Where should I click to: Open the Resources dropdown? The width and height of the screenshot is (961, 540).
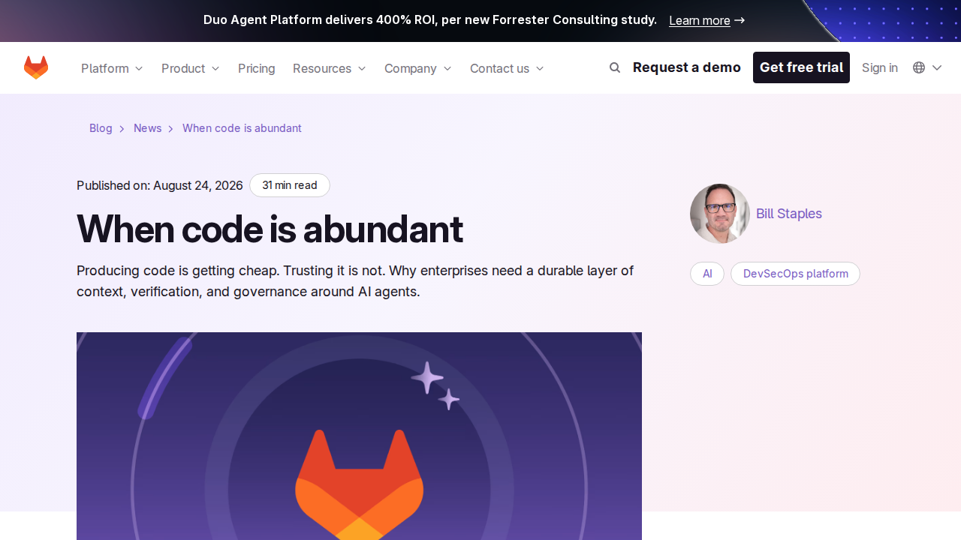330,68
